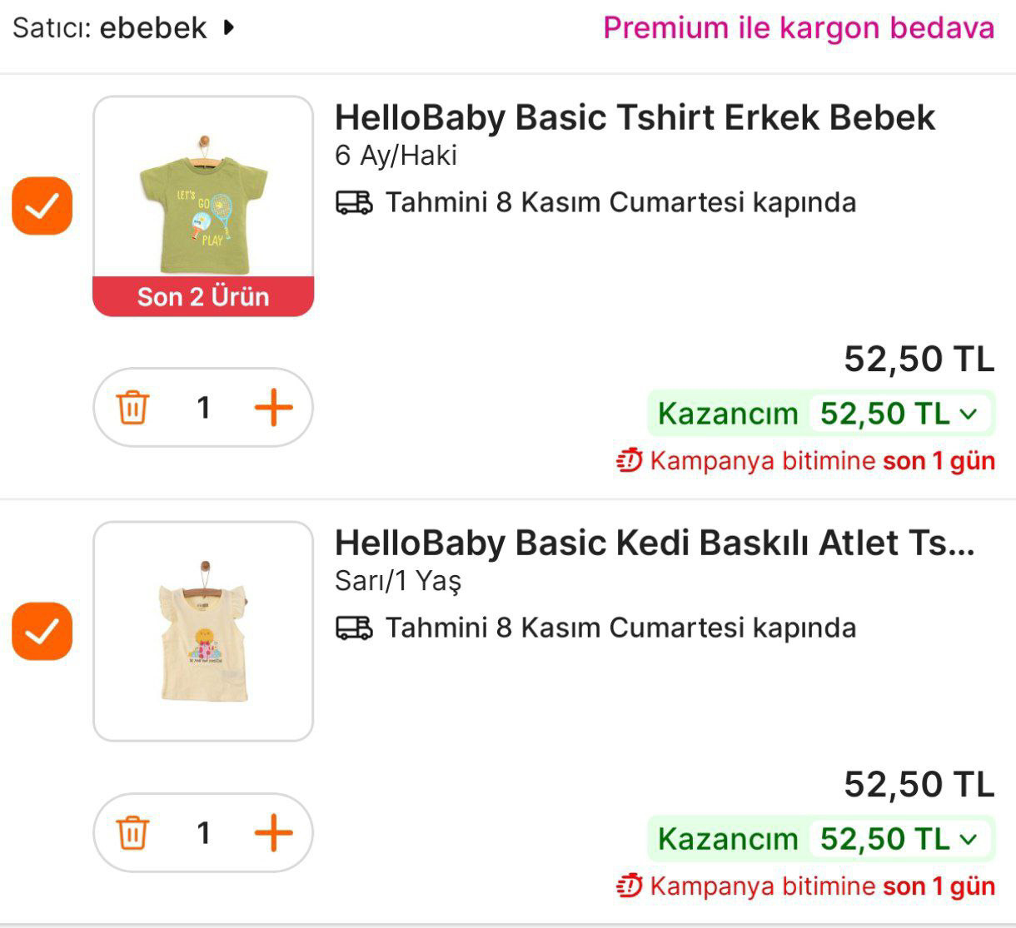Viewport: 1016px width, 928px height.
Task: Uncheck the Kedi Baskılı Atlet checkbox
Action: [x=42, y=631]
